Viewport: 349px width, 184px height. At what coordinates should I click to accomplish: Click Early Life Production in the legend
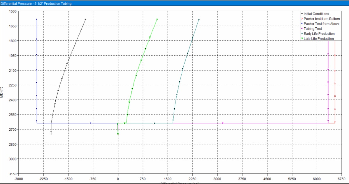coord(319,34)
